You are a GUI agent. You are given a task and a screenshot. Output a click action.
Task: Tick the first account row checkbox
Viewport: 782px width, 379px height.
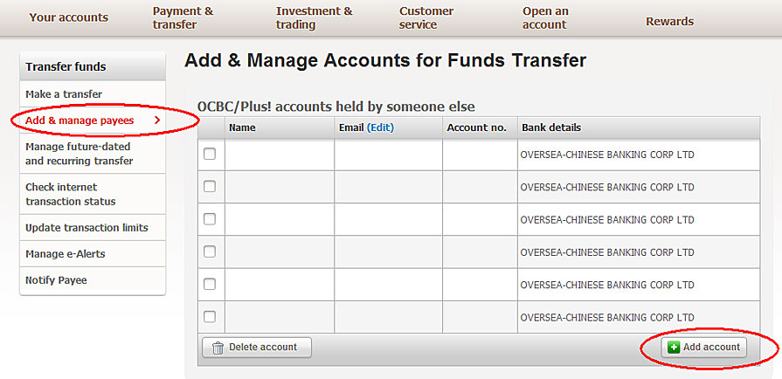[x=210, y=155]
